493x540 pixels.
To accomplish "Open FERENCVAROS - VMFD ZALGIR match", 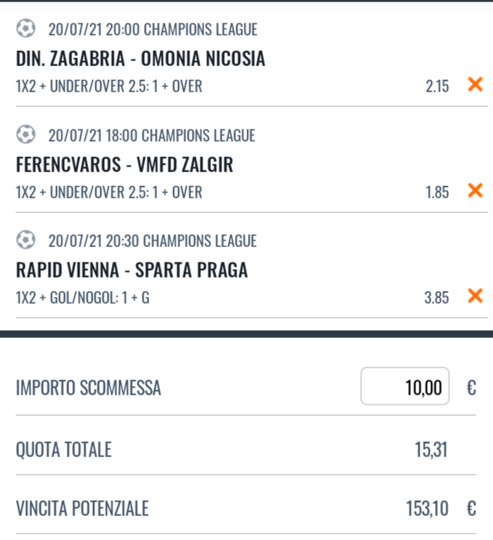I will tap(124, 164).
